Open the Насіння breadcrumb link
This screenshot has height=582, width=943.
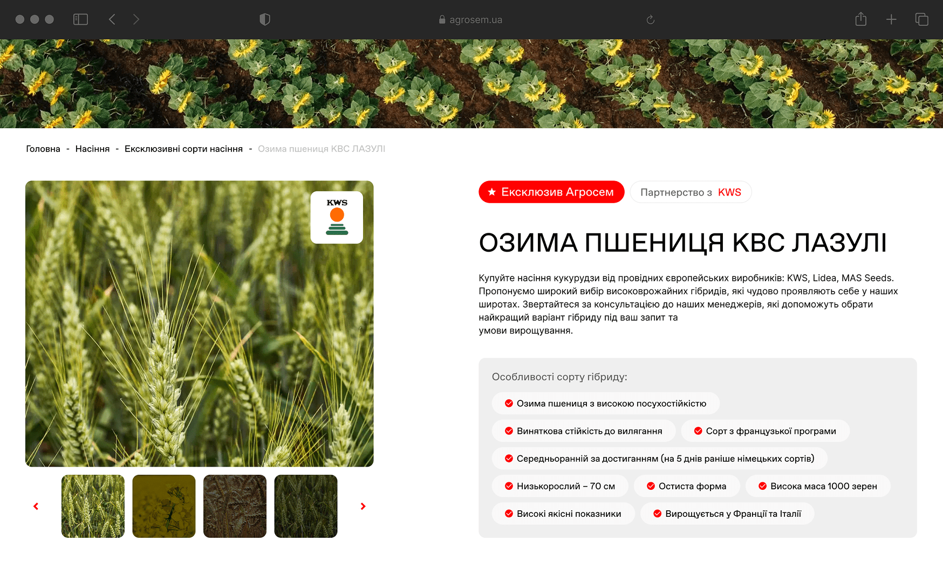[92, 149]
